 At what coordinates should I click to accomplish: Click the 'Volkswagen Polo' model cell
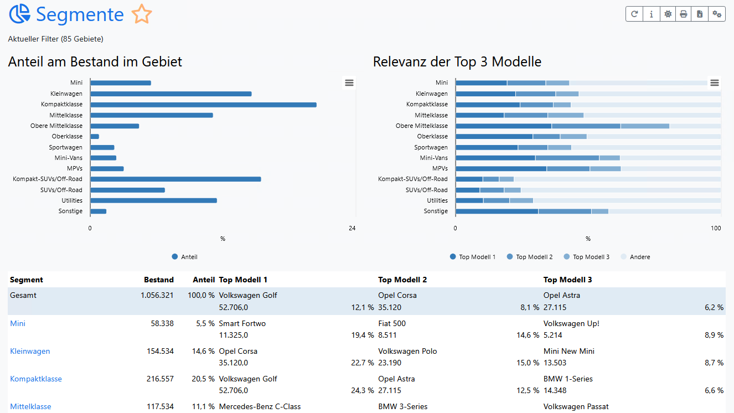[407, 351]
